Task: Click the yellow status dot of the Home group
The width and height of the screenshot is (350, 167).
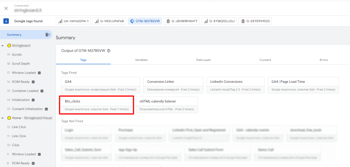Action: click(9, 118)
